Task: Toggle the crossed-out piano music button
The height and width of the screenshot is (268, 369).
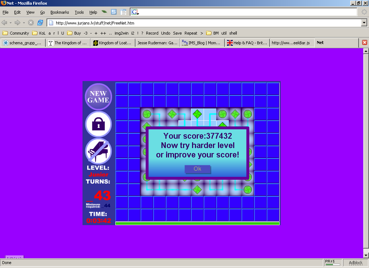Action: click(98, 151)
